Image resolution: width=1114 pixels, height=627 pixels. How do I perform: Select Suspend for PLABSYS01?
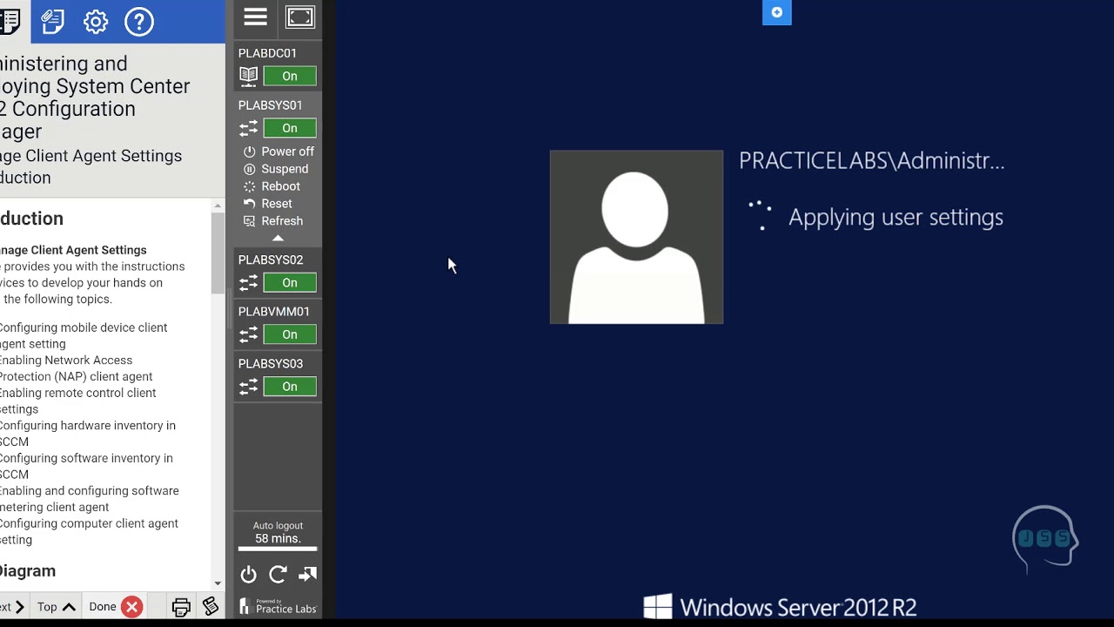point(276,169)
